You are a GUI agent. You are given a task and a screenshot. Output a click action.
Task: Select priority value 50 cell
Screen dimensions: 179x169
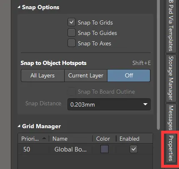tap(27, 149)
